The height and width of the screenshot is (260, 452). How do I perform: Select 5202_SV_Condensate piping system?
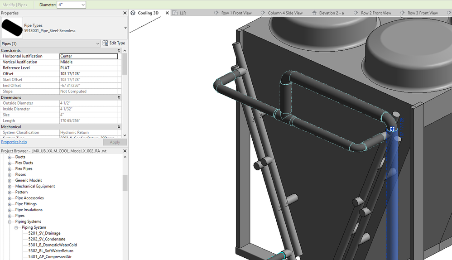(47, 239)
